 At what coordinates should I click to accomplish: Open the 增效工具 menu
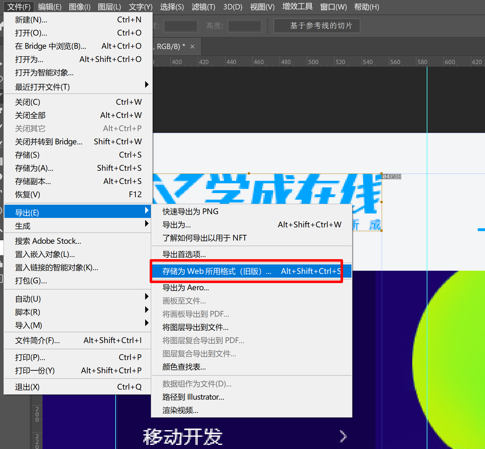297,7
